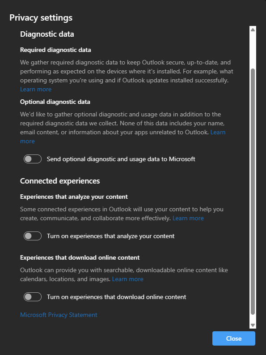Select the Privacy settings dialog title
266x355 pixels.
[x=41, y=17]
